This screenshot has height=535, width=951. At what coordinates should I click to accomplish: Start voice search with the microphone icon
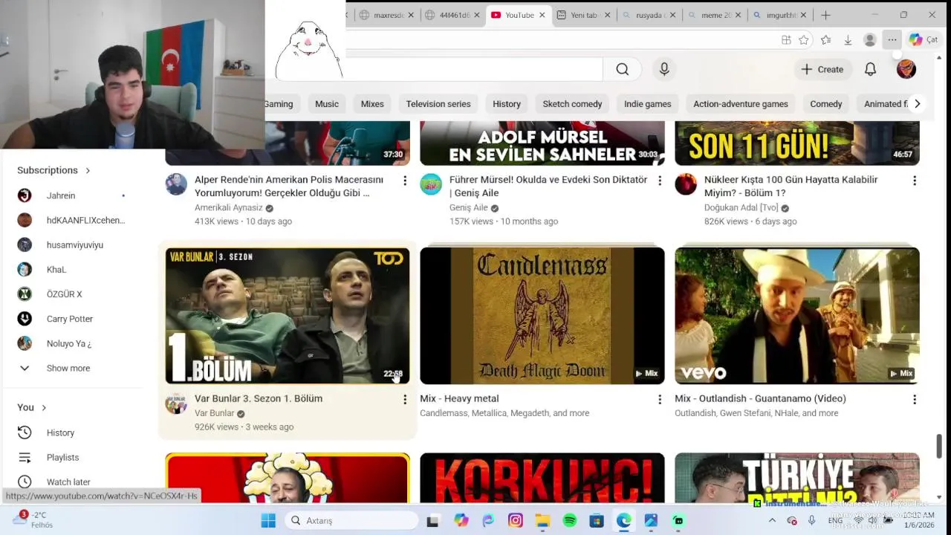click(664, 69)
